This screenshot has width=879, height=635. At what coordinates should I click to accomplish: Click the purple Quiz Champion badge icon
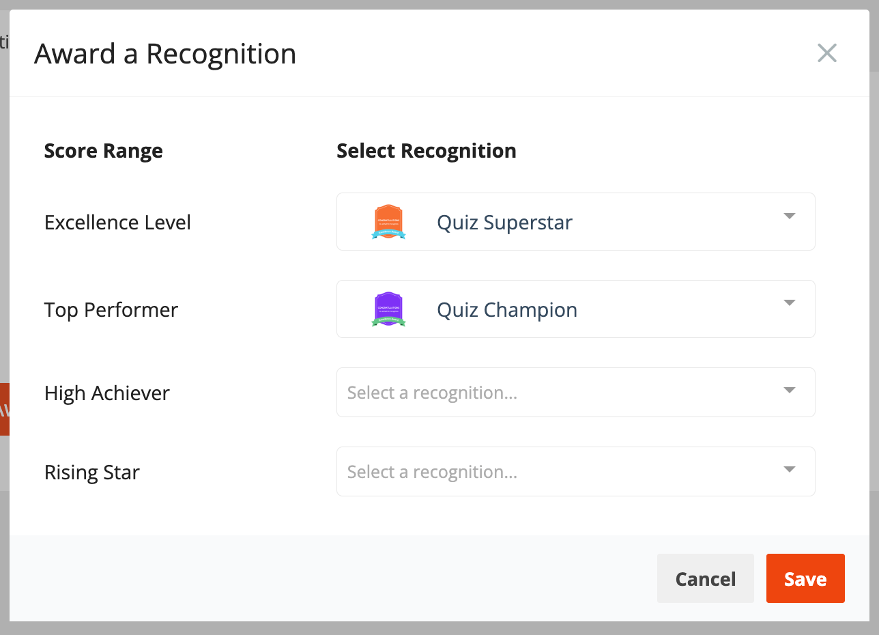[x=388, y=309]
